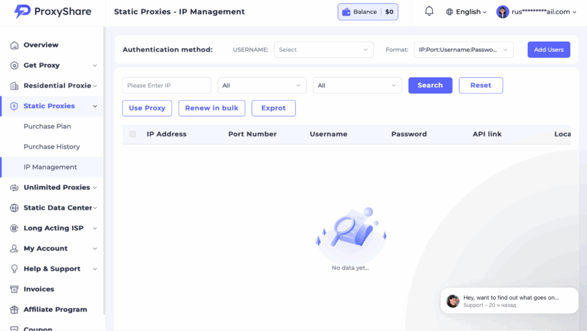Expand the Long Acting ISP chevron
The height and width of the screenshot is (331, 587).
tap(95, 228)
